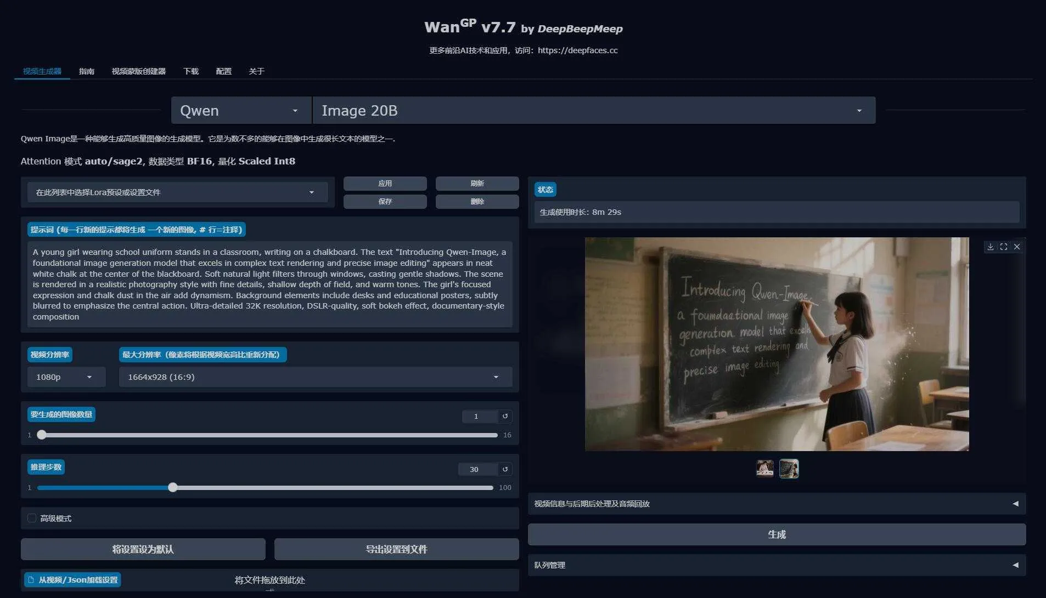Screen dimensions: 1046x598
Task: Click in the prompt text area
Action: tap(269, 284)
